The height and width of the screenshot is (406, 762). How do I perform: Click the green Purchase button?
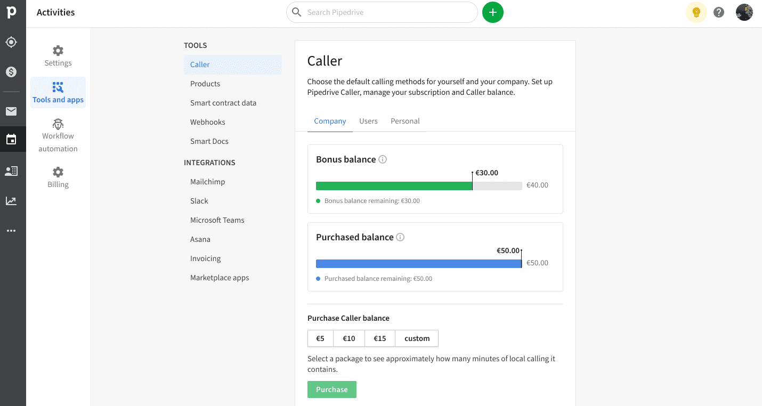pos(332,389)
